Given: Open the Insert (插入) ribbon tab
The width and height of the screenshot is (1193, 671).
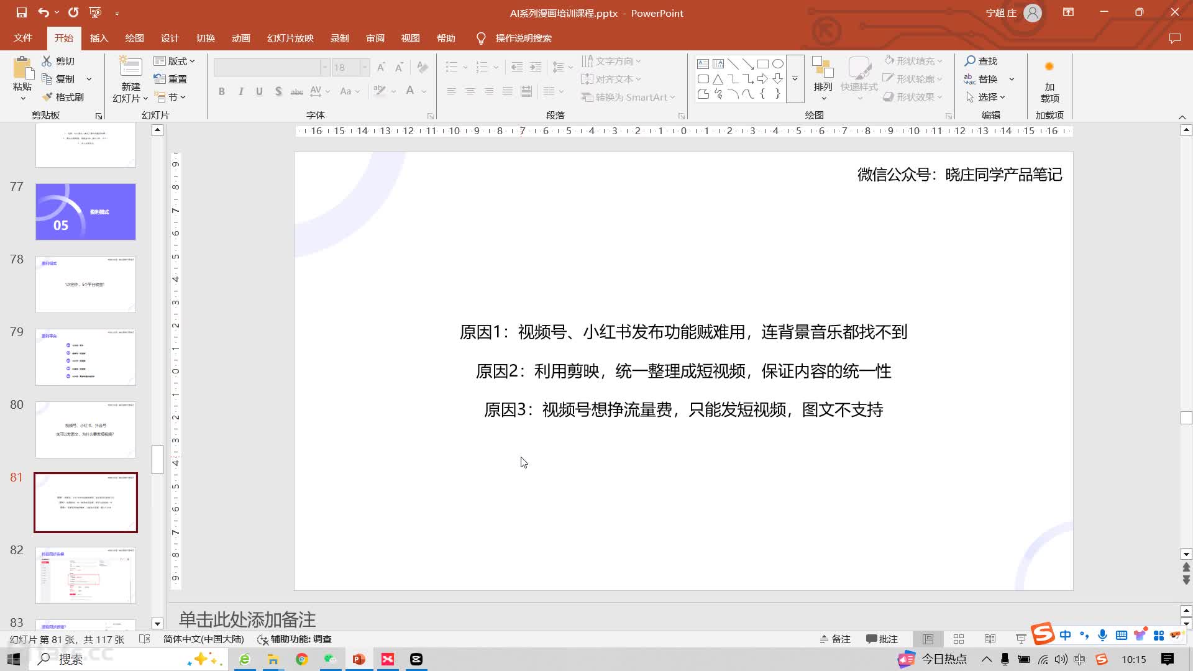Looking at the screenshot, I should pyautogui.click(x=99, y=38).
